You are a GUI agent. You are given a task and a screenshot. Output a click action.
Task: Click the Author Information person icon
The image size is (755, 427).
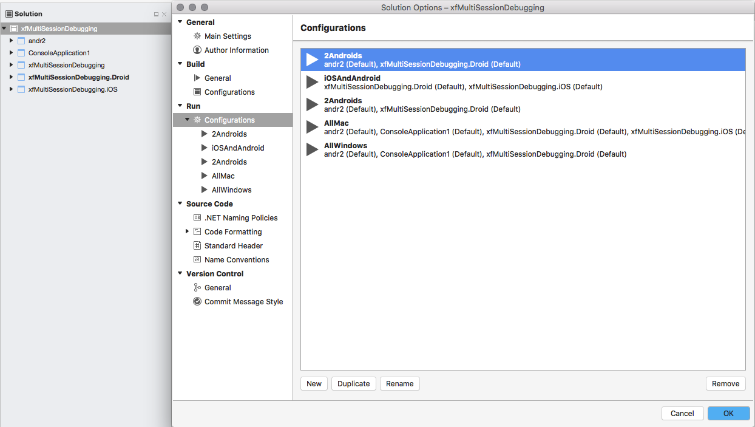pyautogui.click(x=197, y=50)
